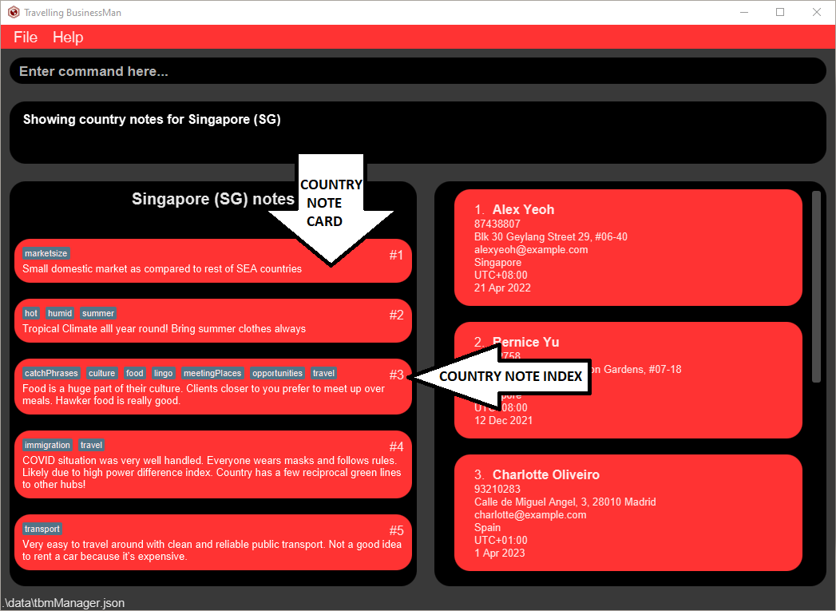Click the 'food' tag on note #3
The width and height of the screenshot is (836, 611).
coord(134,372)
